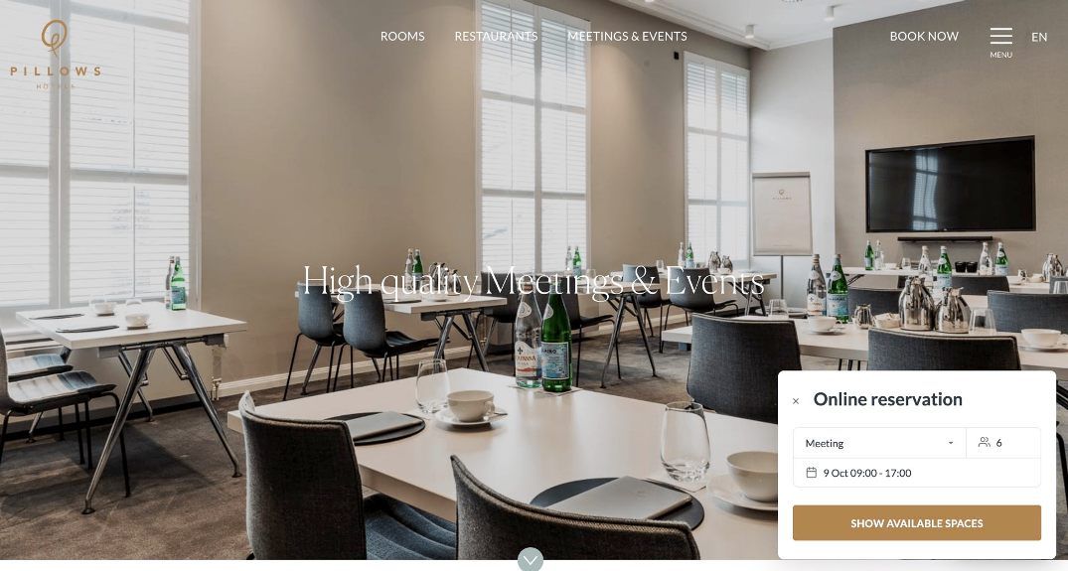Select MEETINGS & EVENTS in the navigation
Viewport: 1068px width, 571px height.
click(x=627, y=36)
